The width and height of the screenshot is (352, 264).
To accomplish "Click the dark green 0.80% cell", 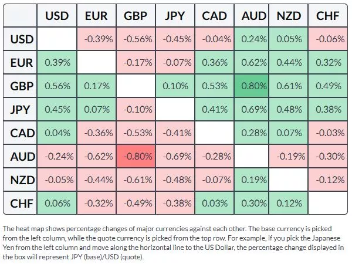I will click(254, 87).
